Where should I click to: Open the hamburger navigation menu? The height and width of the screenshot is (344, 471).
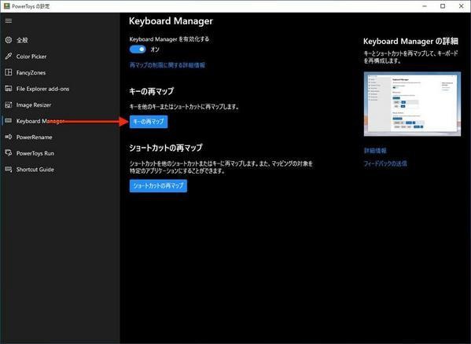click(x=9, y=20)
